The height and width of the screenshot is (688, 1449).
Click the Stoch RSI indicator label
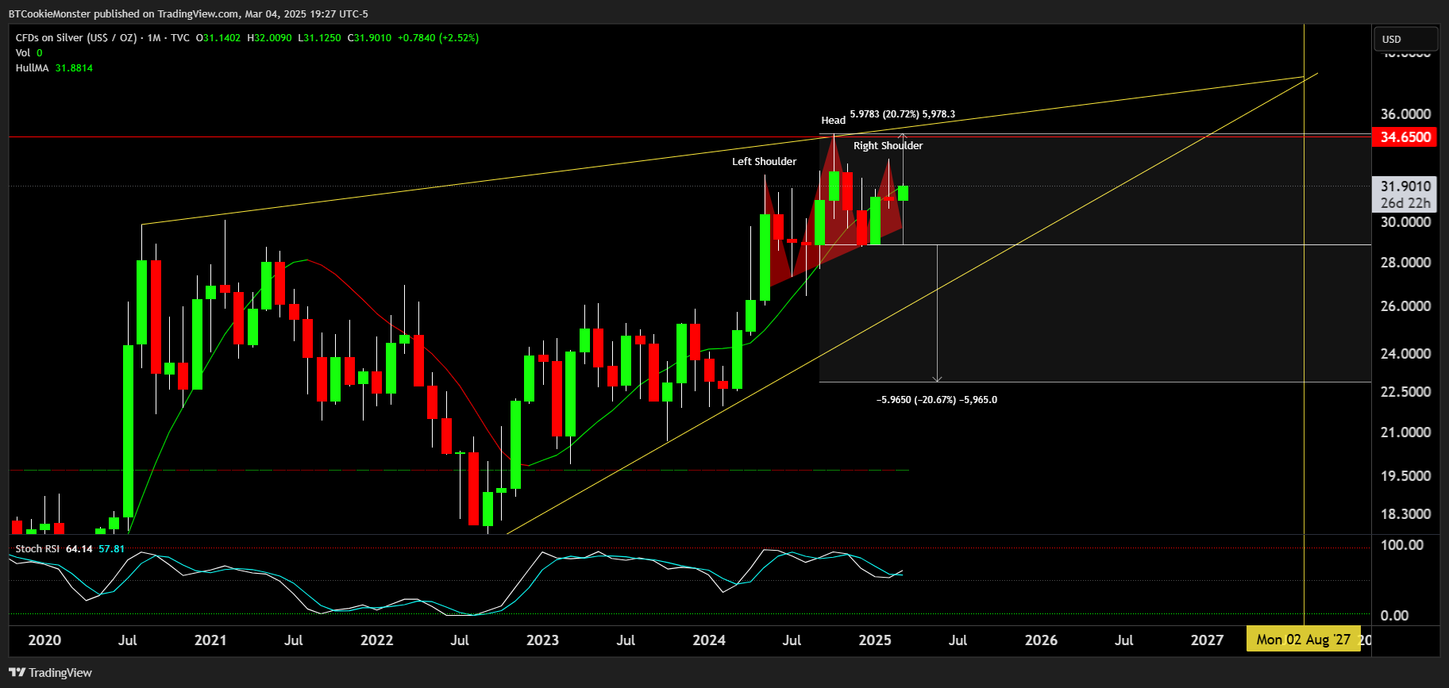click(37, 548)
